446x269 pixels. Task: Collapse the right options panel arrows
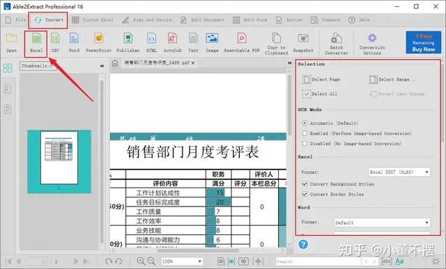click(290, 63)
